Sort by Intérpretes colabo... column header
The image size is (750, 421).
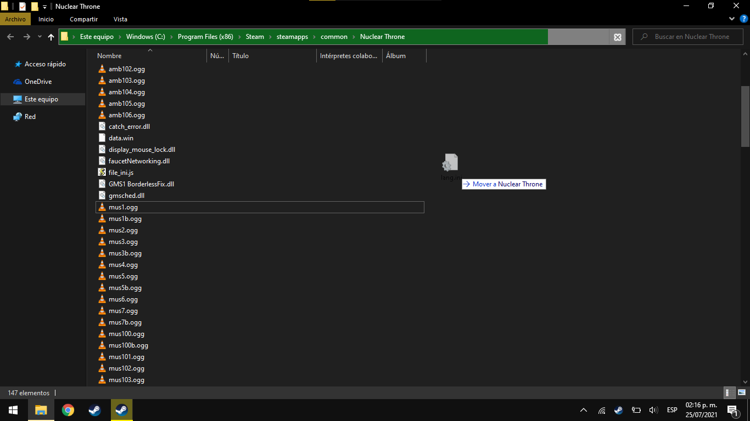coord(350,56)
